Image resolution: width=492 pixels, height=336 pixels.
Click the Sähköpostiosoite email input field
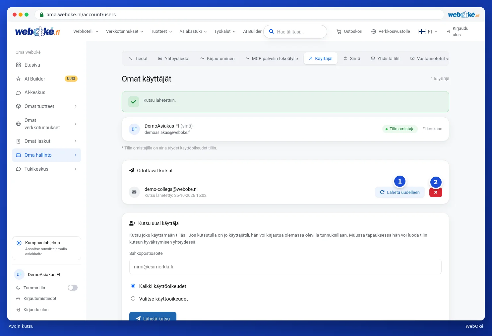[x=285, y=267]
